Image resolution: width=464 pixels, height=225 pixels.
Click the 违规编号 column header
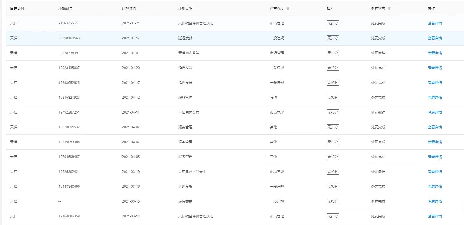[x=65, y=8]
